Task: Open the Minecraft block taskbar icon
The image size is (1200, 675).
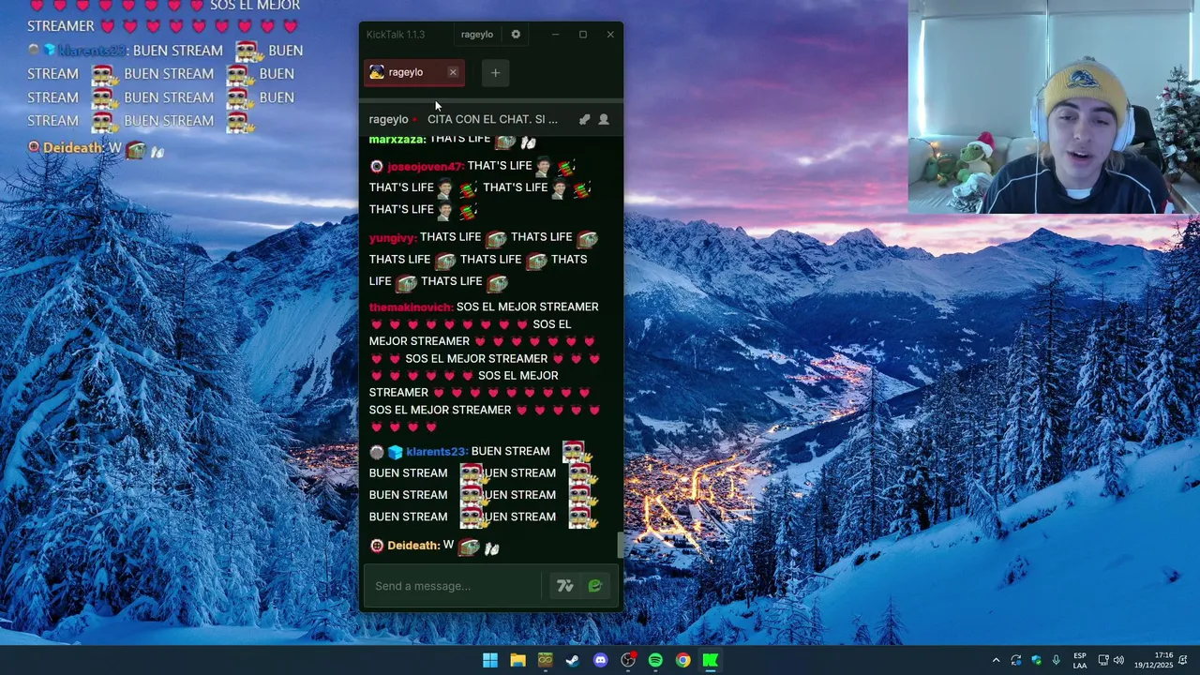Action: pos(545,661)
